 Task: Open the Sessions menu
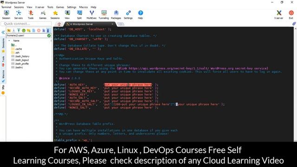19,7
